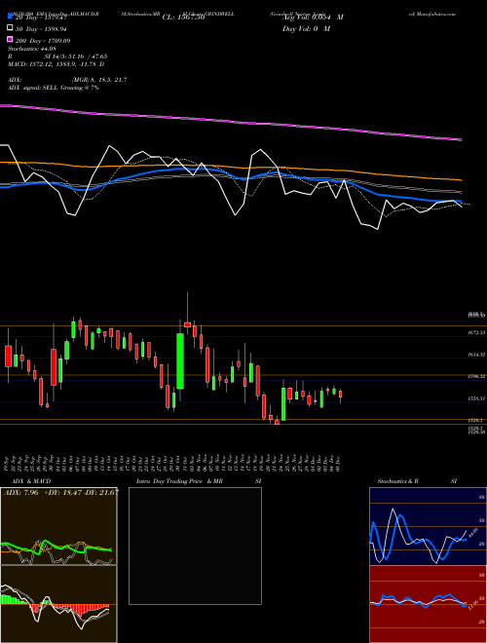Click the 'Stochastics: 44.08' reading
The image size is (487, 643).
click(31, 49)
